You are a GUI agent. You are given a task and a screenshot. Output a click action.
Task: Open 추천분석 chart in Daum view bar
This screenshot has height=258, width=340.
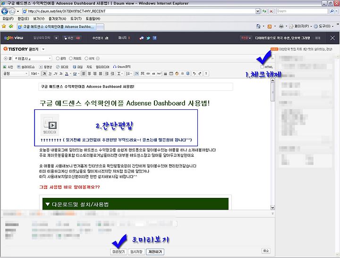coord(101,38)
